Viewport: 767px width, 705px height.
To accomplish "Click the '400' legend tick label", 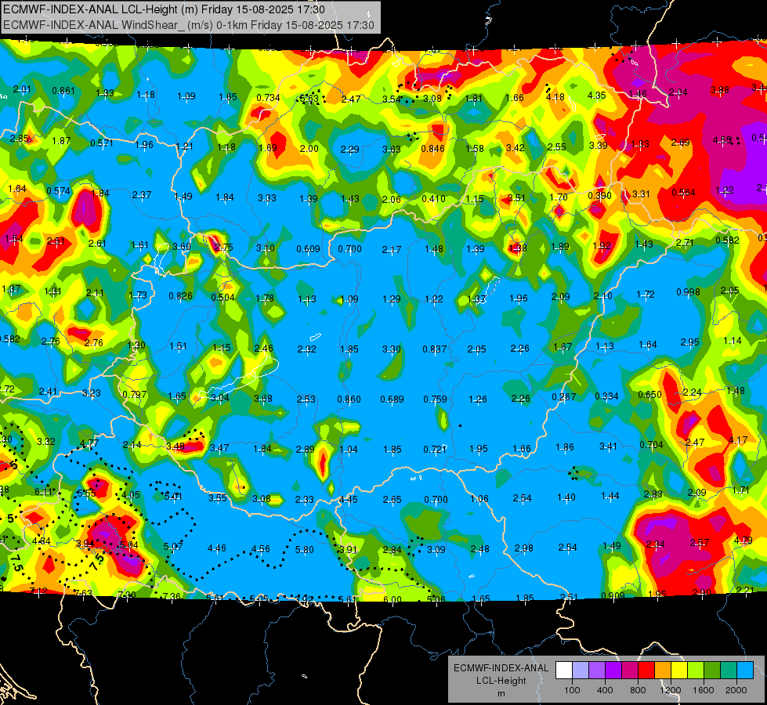I will pyautogui.click(x=605, y=690).
